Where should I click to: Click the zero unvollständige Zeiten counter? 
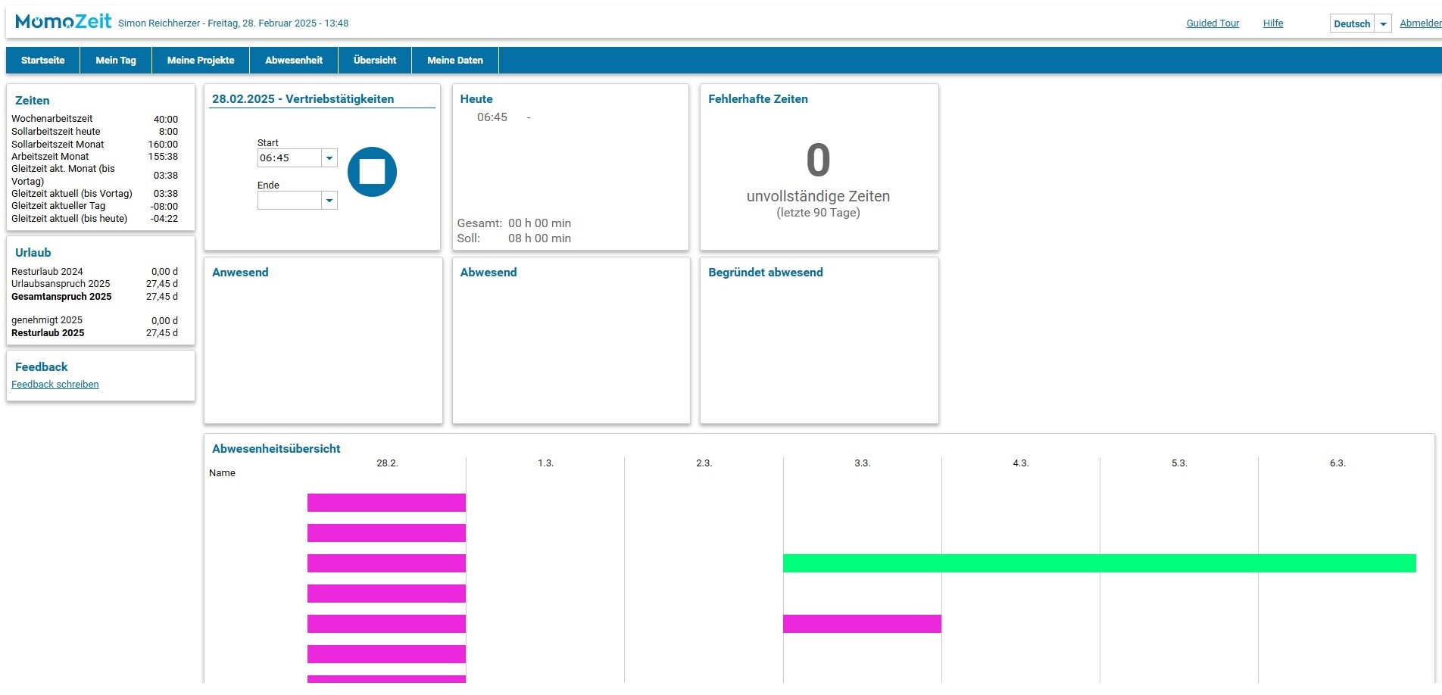(x=818, y=161)
